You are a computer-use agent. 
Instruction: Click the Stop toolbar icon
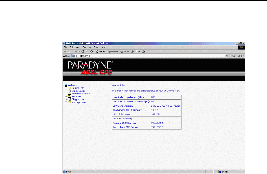(x=83, y=52)
